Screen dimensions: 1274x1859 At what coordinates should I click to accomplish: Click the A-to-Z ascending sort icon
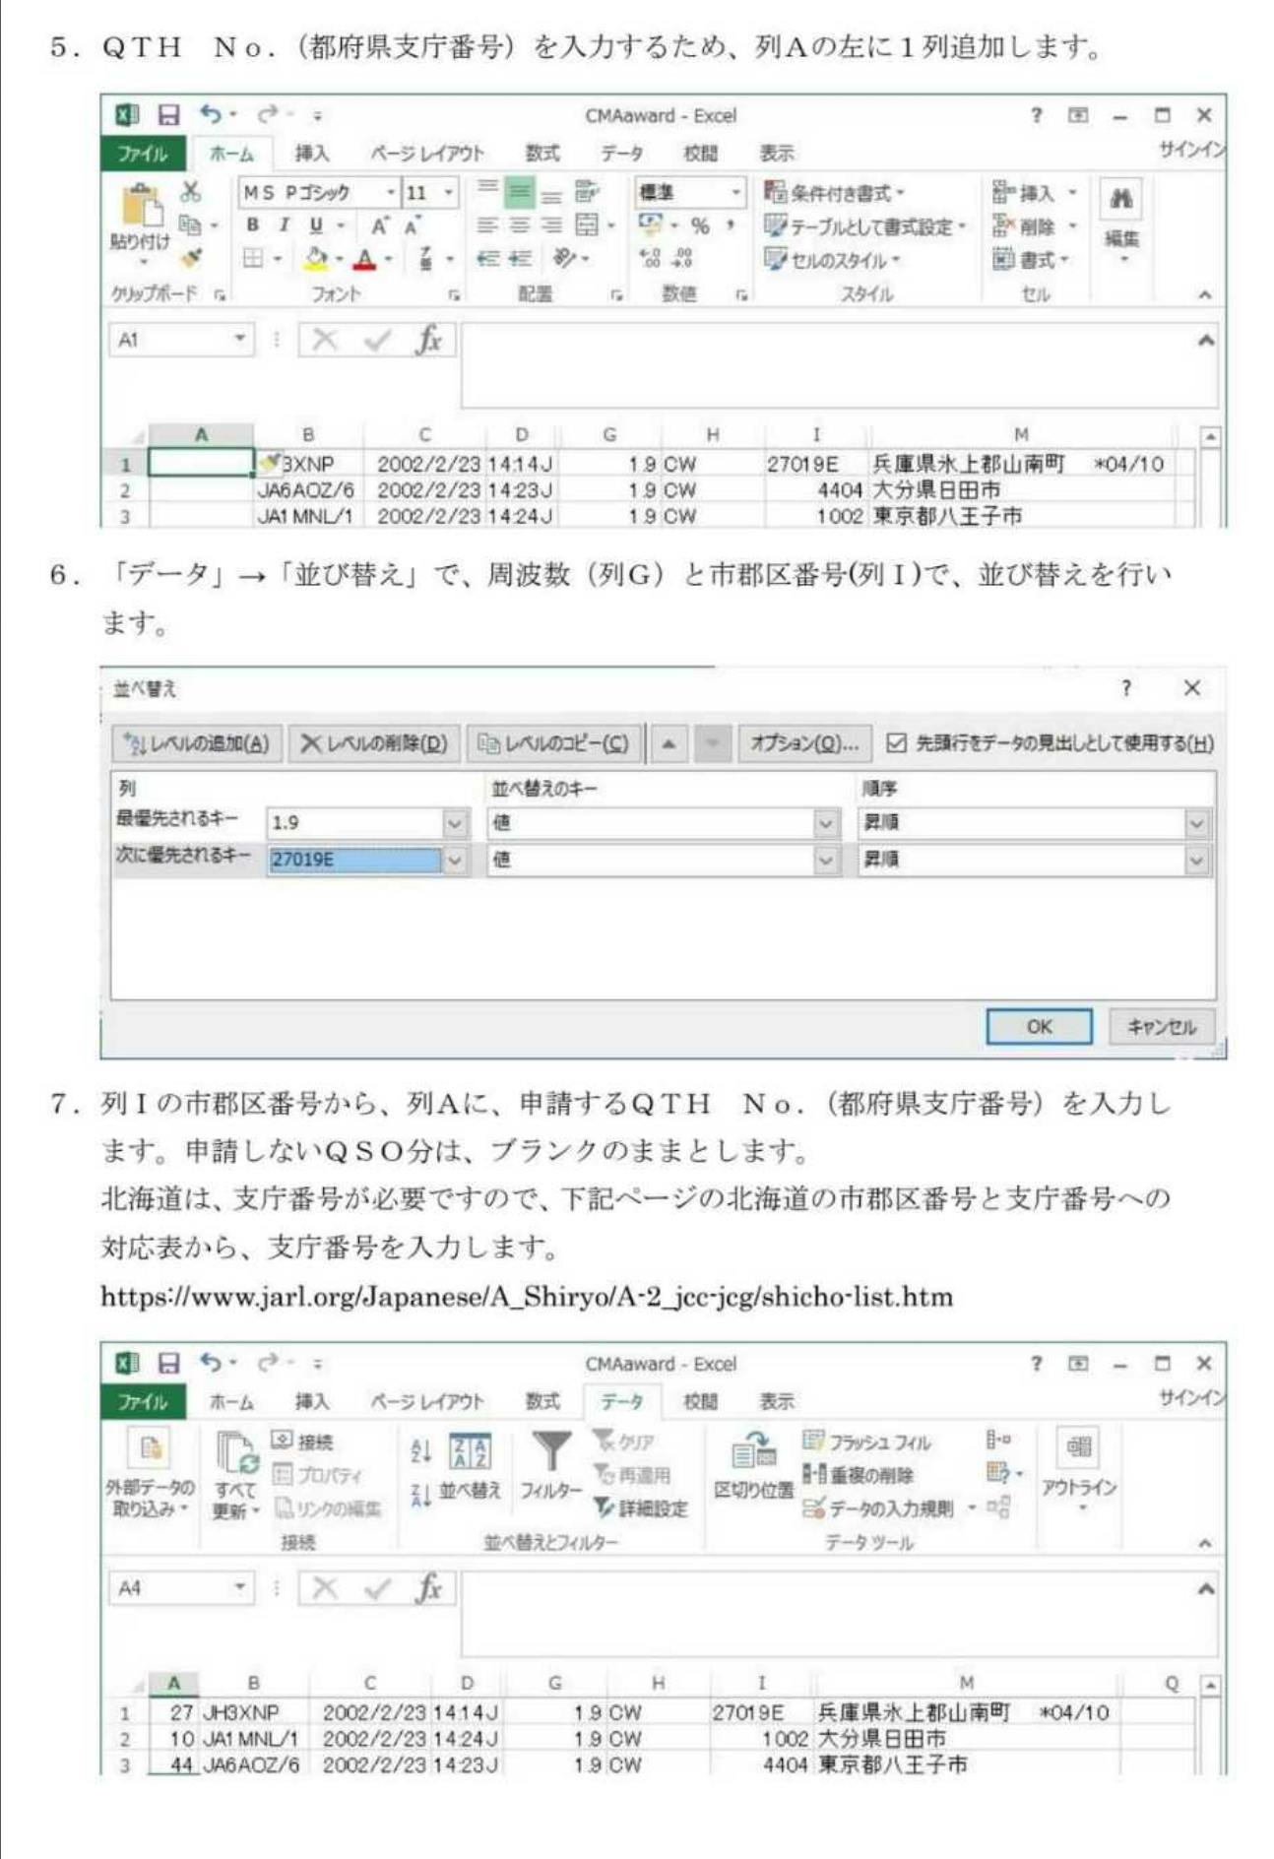420,1448
